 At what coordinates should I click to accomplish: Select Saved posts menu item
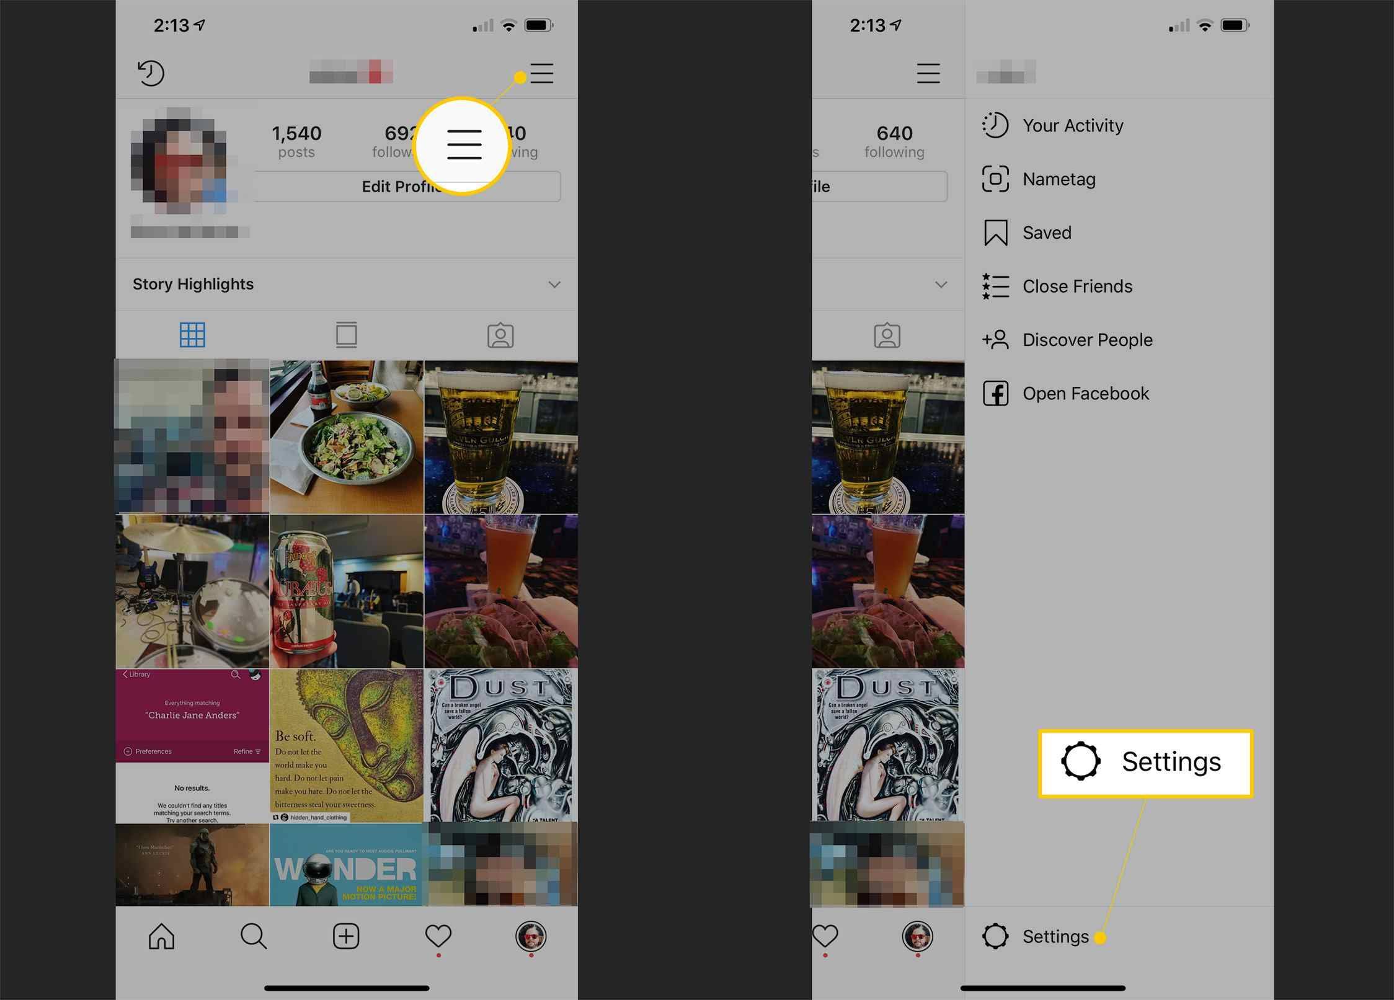pyautogui.click(x=1047, y=232)
